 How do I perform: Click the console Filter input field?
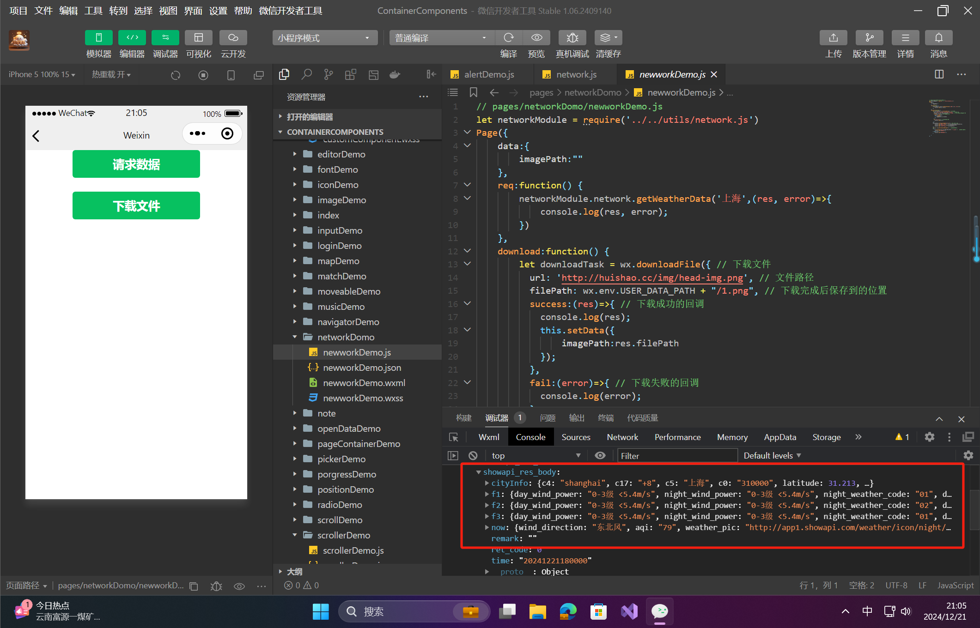point(677,456)
